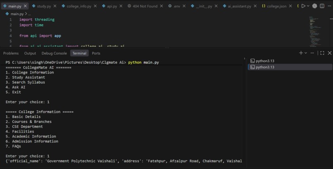Select the Terminal panel tab
The width and height of the screenshot is (333, 169).
click(79, 53)
